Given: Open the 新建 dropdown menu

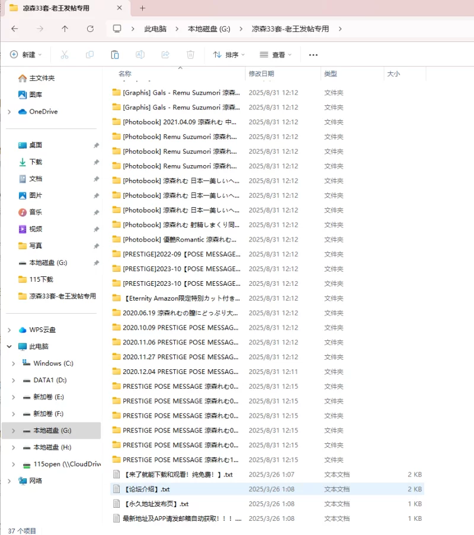Looking at the screenshot, I should (26, 54).
